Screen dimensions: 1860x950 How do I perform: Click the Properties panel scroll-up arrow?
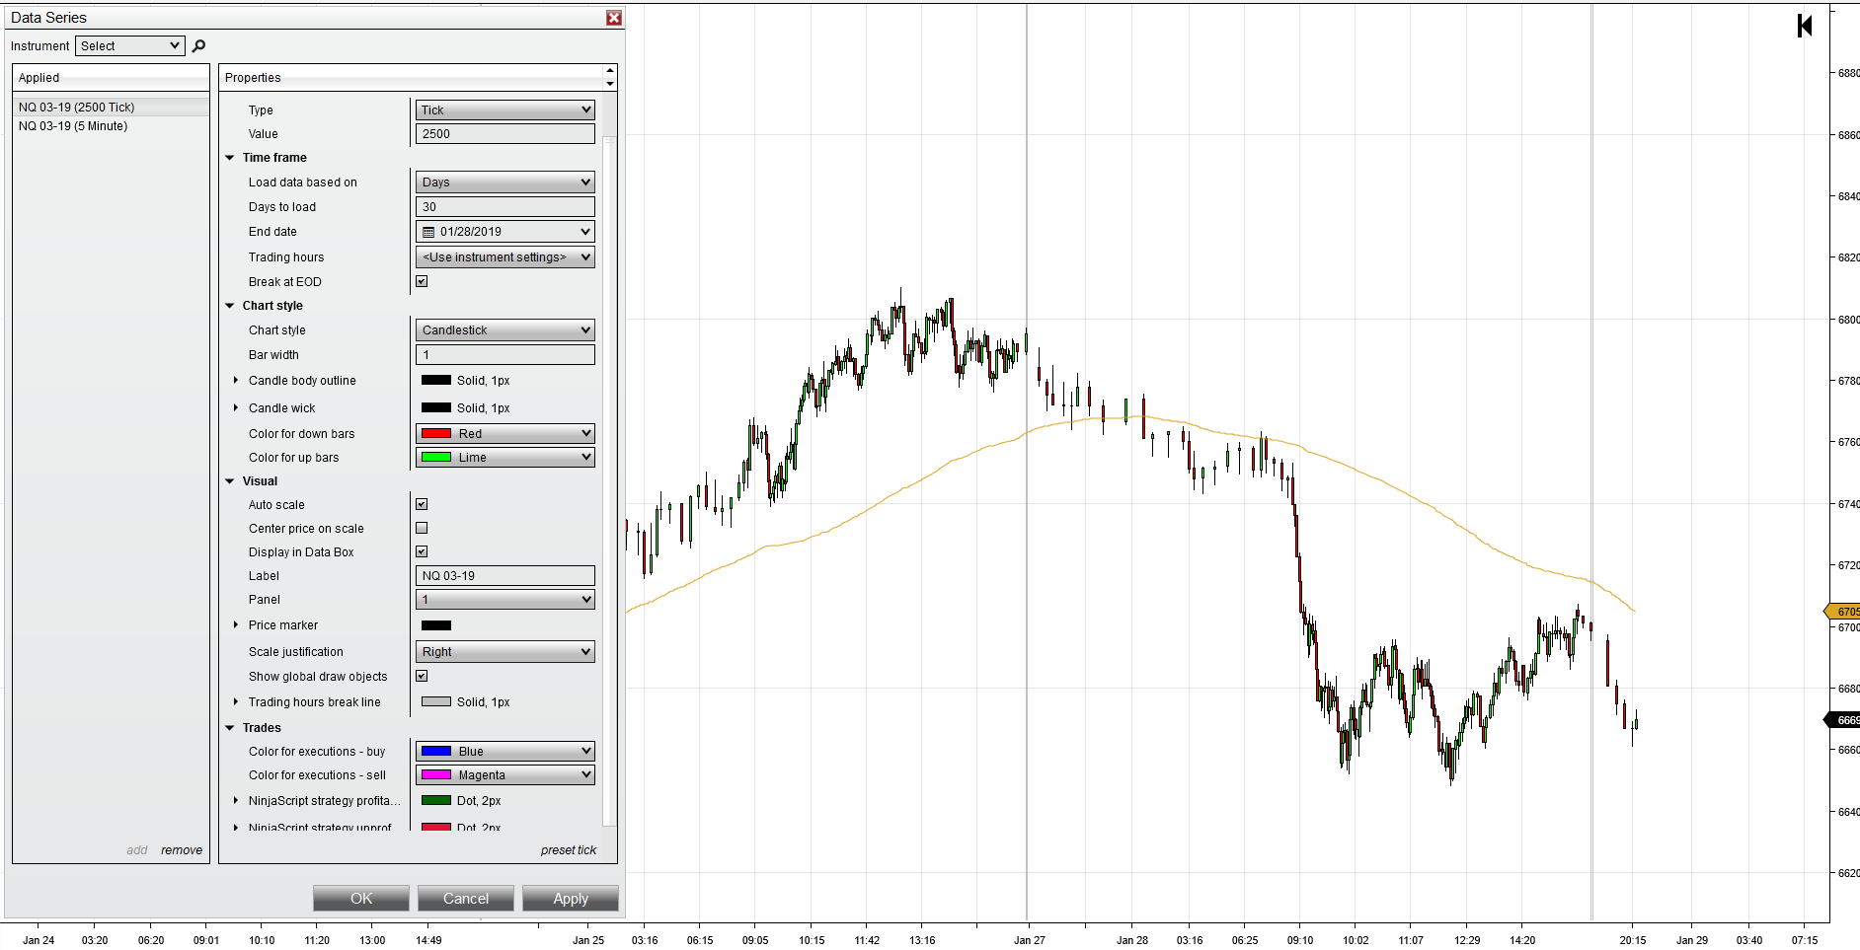[610, 71]
